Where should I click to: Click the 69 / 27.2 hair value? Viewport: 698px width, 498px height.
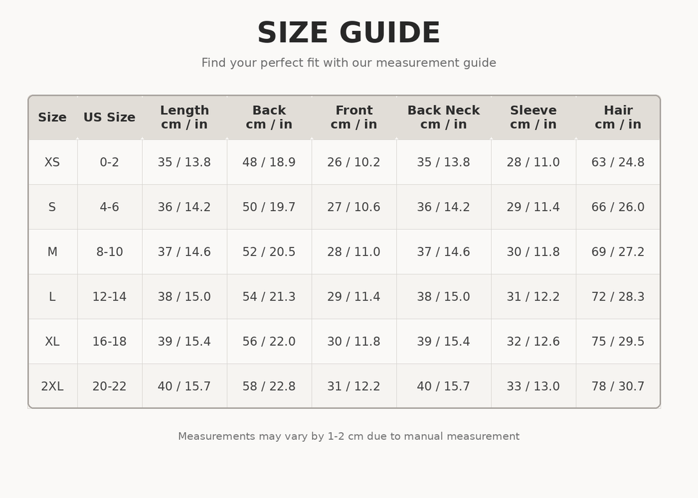point(618,252)
